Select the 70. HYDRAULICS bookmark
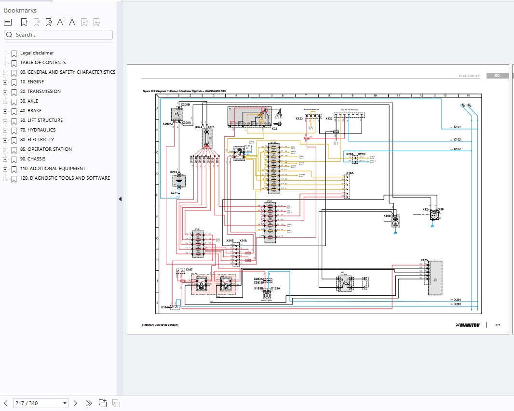514x411 pixels. (38, 130)
